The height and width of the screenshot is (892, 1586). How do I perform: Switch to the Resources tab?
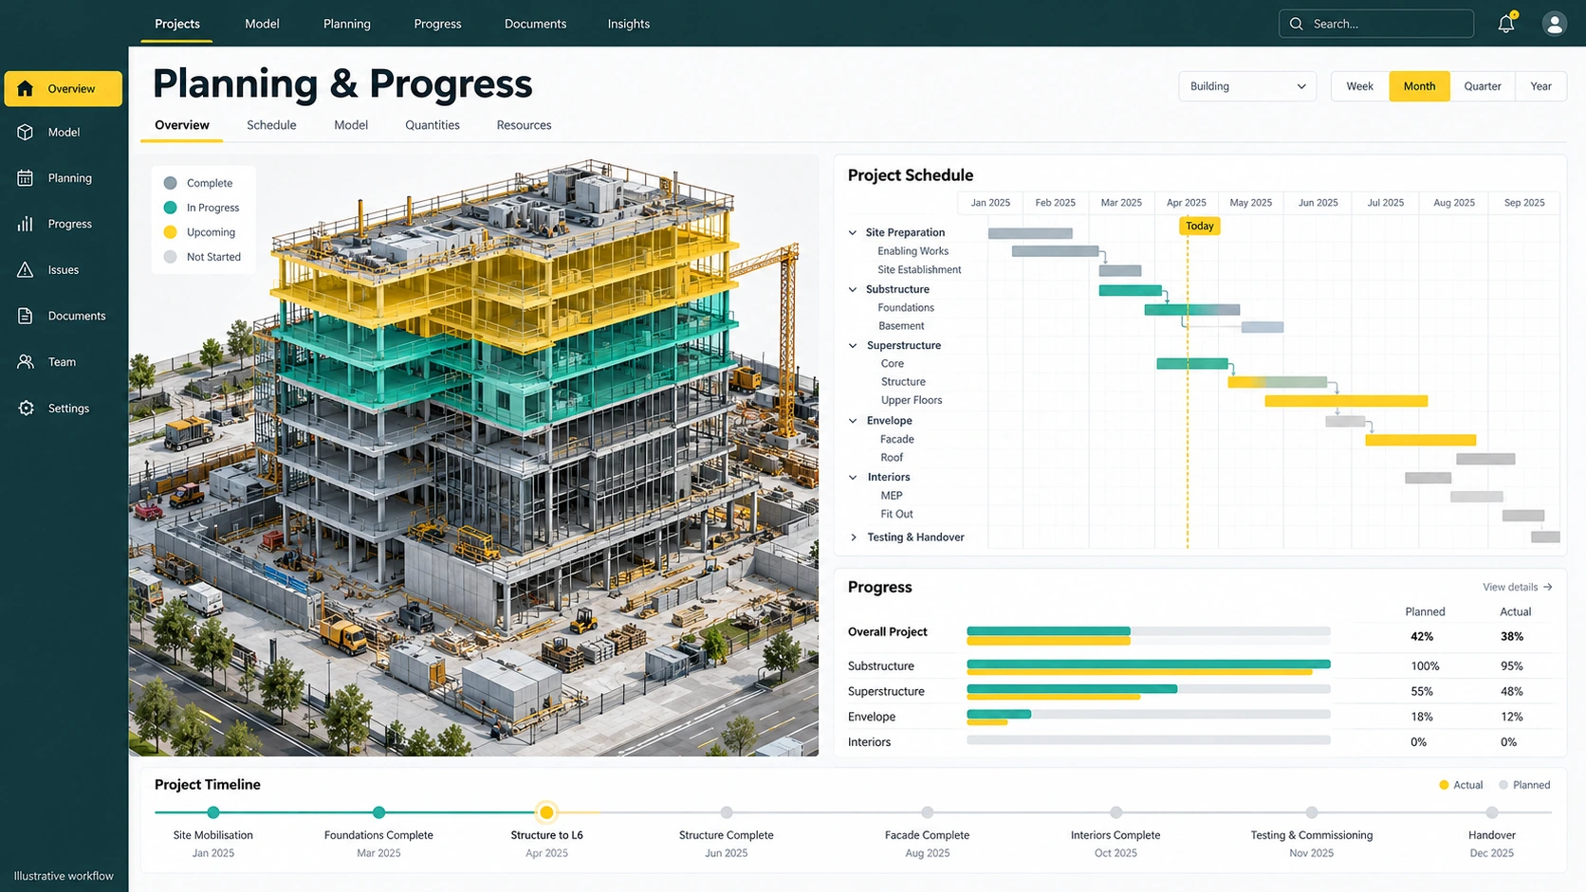[x=524, y=125]
